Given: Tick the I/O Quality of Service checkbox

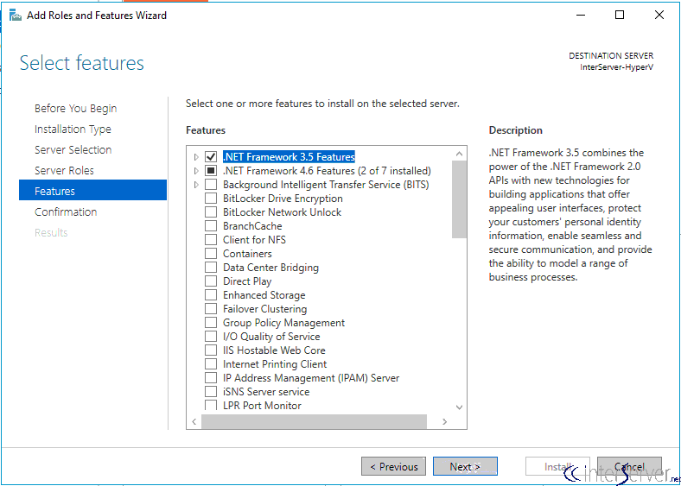Looking at the screenshot, I should click(211, 337).
